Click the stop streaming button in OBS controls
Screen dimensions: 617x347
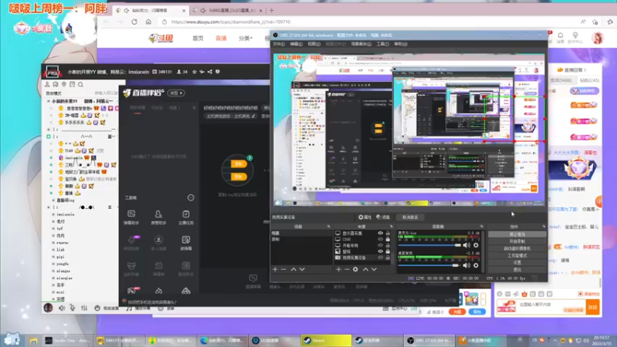point(517,234)
